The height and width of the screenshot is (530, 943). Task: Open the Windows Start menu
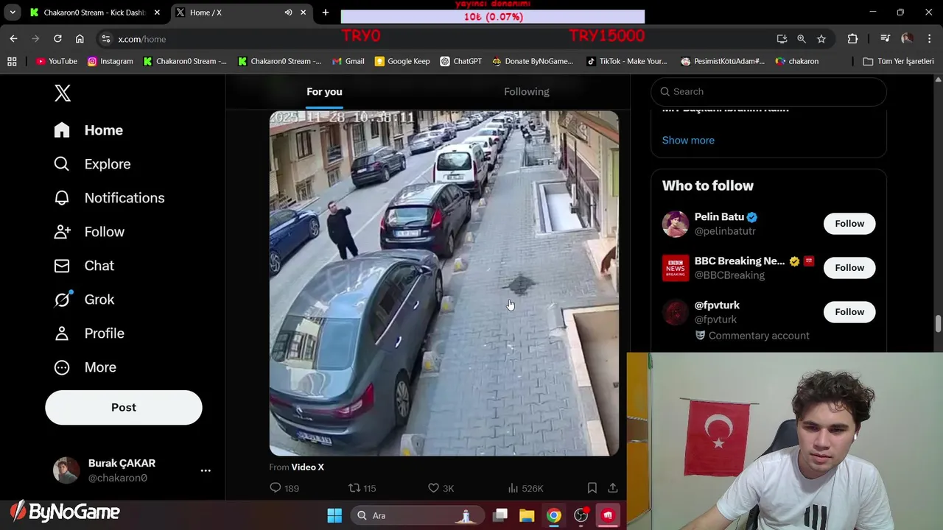click(334, 515)
